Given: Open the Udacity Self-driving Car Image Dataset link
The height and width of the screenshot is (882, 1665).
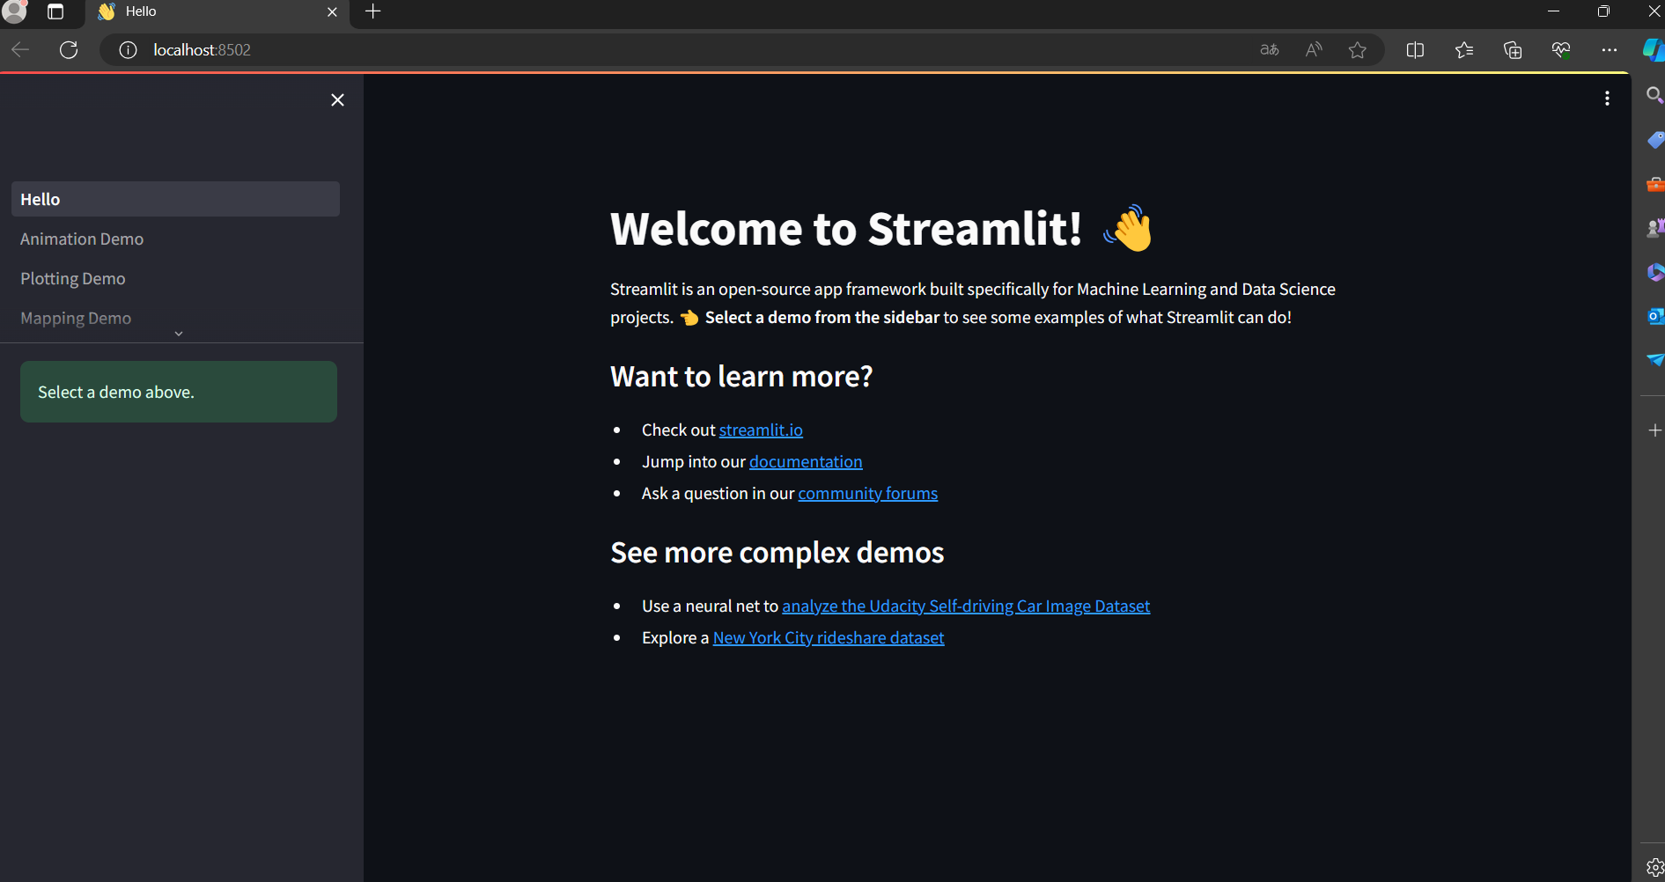Looking at the screenshot, I should [966, 606].
